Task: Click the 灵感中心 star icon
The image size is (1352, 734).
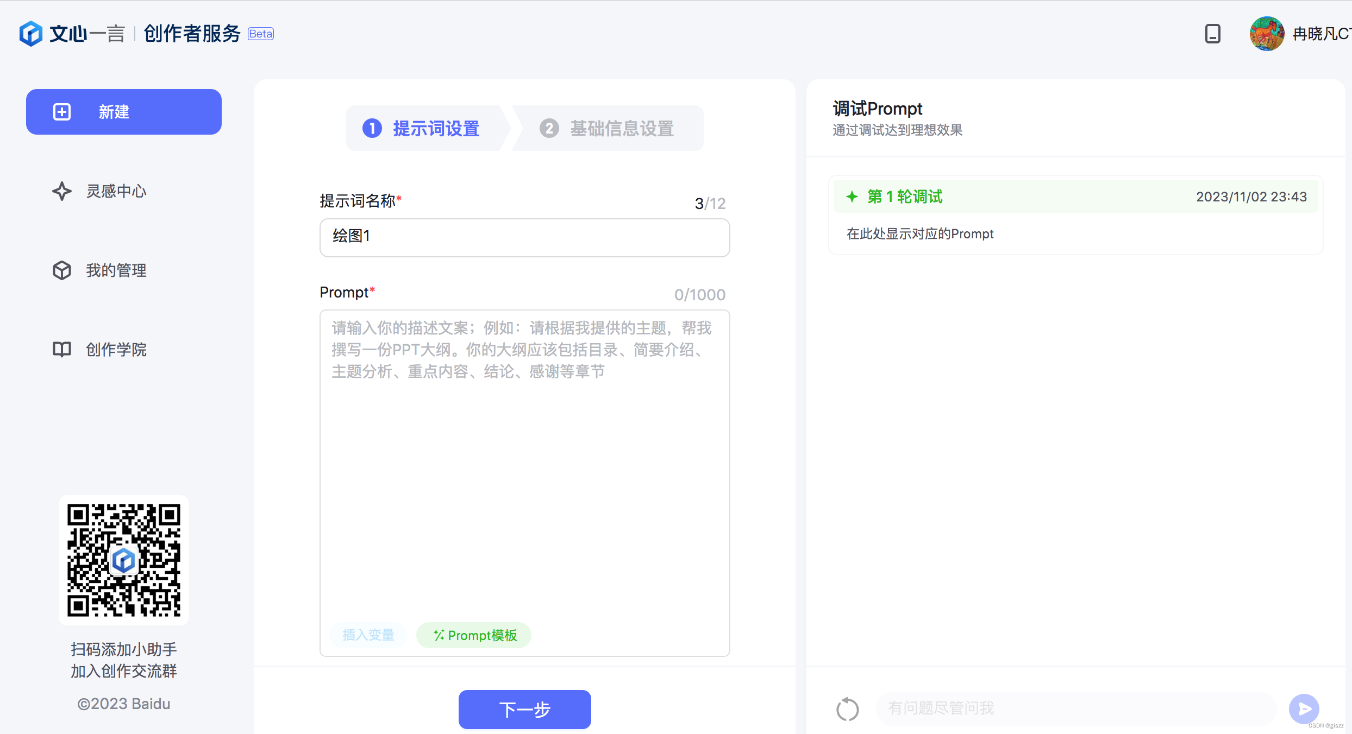Action: coord(62,191)
